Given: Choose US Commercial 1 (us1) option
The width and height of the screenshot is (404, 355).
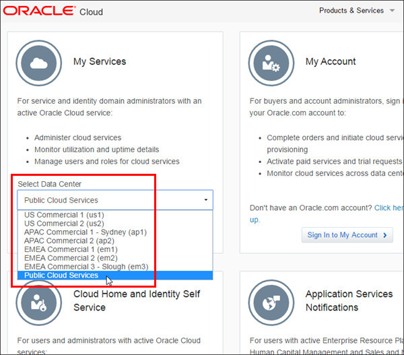Looking at the screenshot, I should pyautogui.click(x=115, y=215).
